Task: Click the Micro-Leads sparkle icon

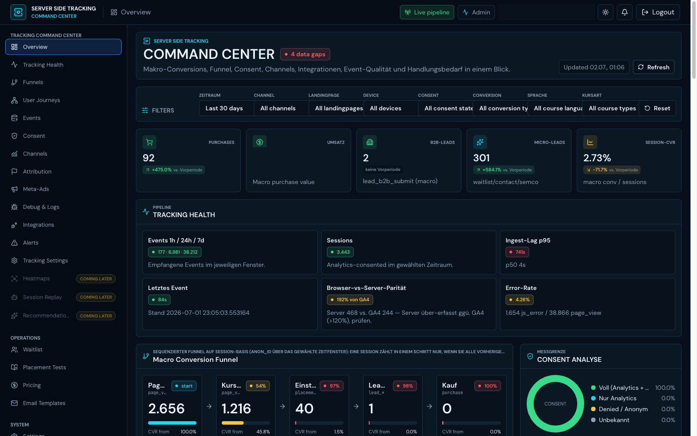Action: pyautogui.click(x=480, y=142)
